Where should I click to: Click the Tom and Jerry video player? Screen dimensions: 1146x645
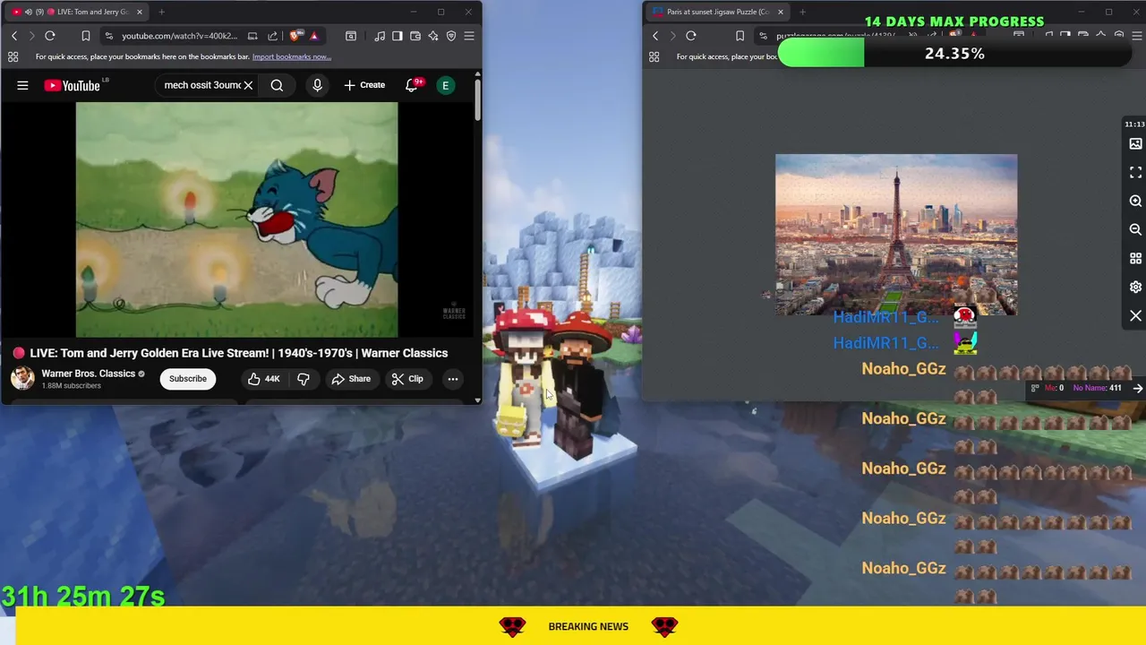236,219
